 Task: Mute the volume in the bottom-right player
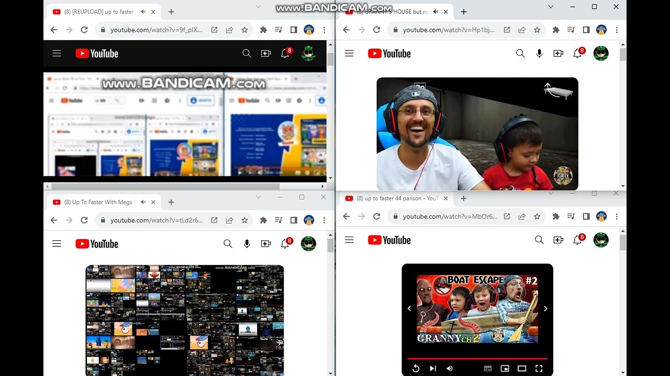pyautogui.click(x=450, y=369)
